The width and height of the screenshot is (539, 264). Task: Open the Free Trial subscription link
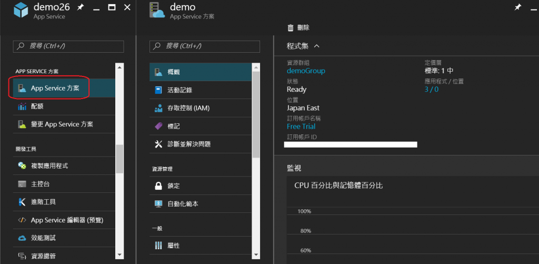[x=301, y=126]
